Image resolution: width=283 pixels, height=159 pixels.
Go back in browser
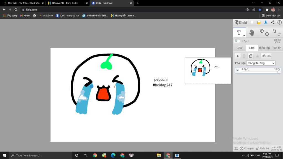click(4, 10)
